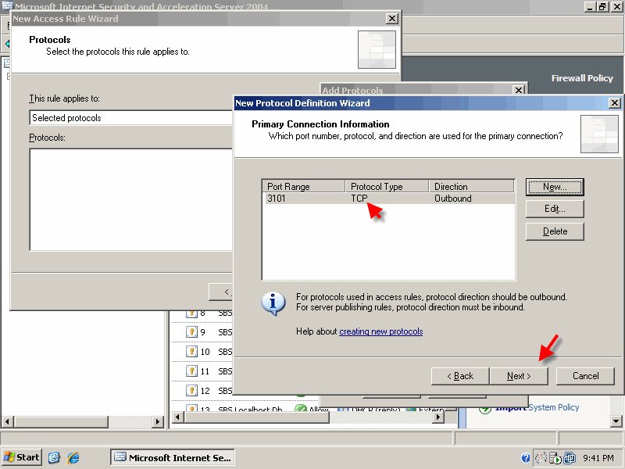The height and width of the screenshot is (469, 625).
Task: Select the system policy rule 10 icon
Action: [x=191, y=351]
